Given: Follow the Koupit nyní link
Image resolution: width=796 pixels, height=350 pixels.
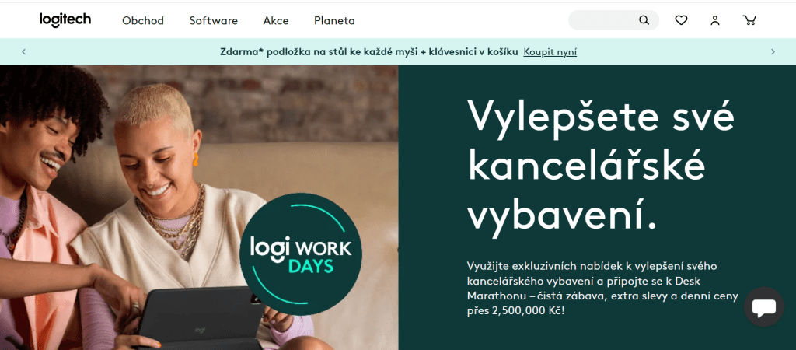Looking at the screenshot, I should (x=550, y=52).
